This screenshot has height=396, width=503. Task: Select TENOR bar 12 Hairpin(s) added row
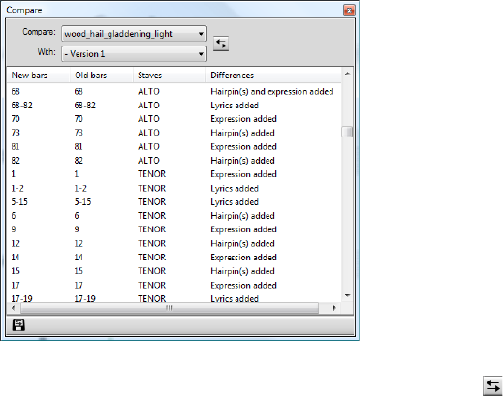173,243
